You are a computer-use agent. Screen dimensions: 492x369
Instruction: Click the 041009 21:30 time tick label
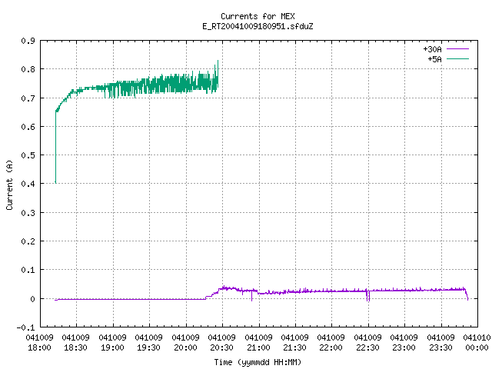[x=294, y=343]
